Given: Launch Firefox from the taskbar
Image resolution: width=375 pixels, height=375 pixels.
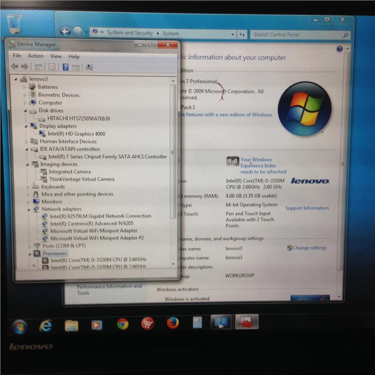Looking at the screenshot, I should (172, 323).
